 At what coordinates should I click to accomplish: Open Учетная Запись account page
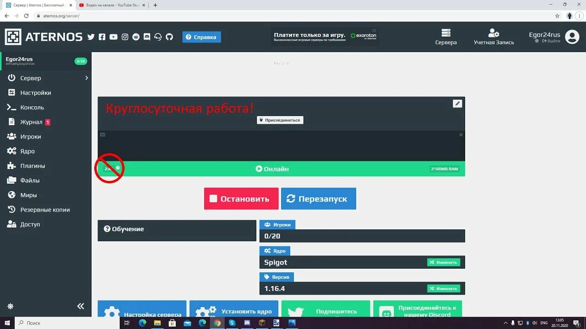[x=494, y=37]
